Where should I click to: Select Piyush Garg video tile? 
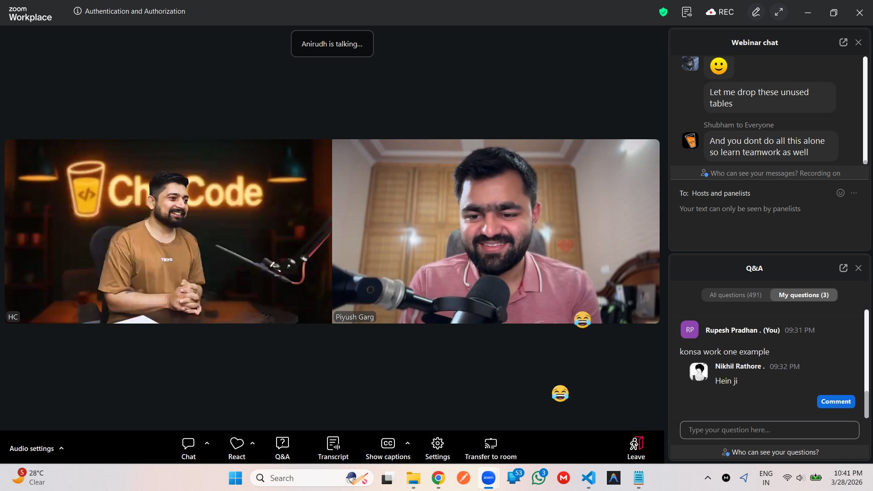click(496, 231)
